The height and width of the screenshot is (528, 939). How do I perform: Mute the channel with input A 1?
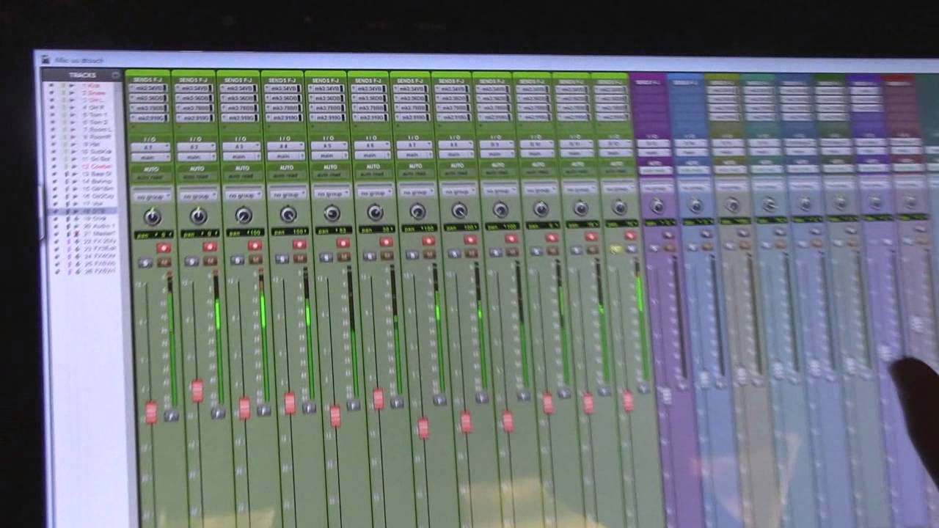tap(164, 262)
